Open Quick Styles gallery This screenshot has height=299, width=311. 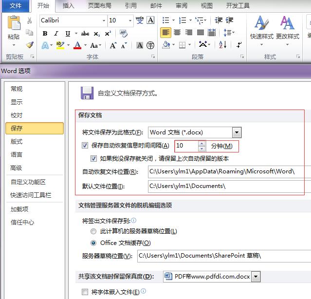click(262, 31)
